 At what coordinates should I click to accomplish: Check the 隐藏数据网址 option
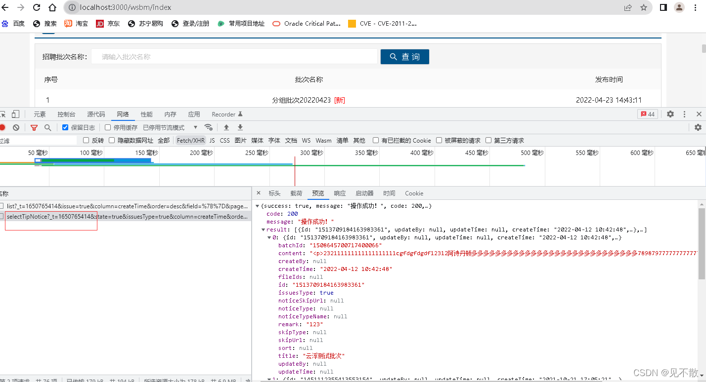click(112, 140)
